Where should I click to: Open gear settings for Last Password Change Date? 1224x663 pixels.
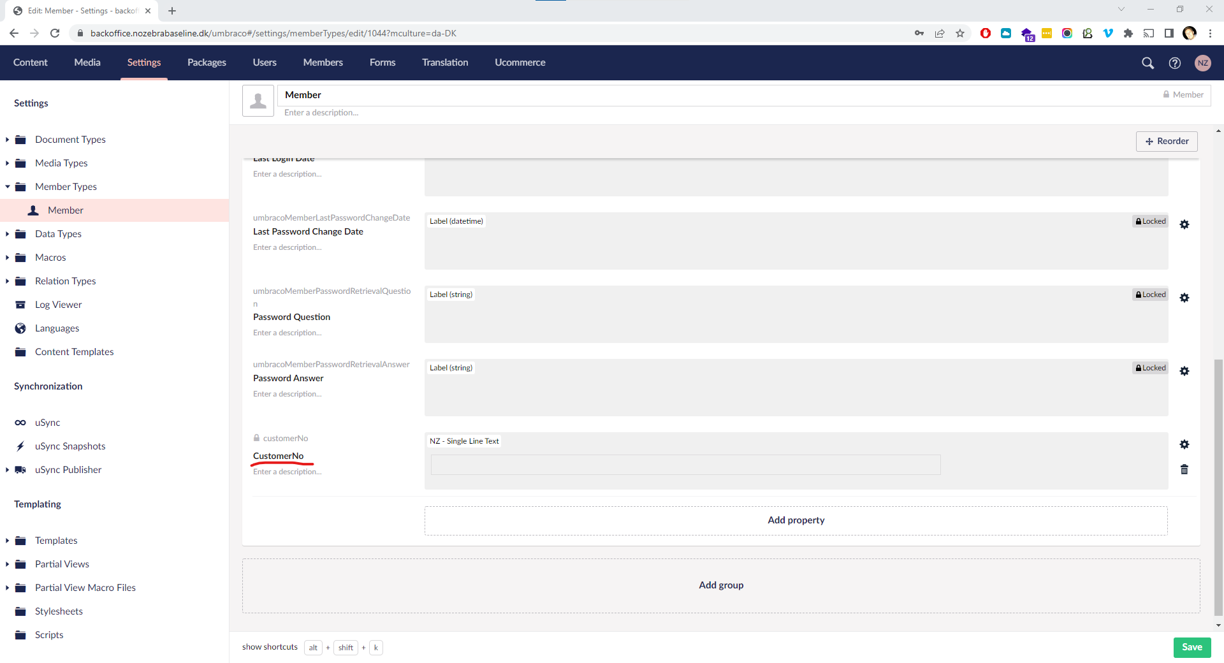(1184, 224)
